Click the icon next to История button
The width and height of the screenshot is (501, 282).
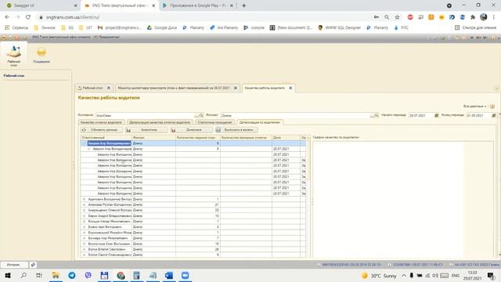point(33,265)
